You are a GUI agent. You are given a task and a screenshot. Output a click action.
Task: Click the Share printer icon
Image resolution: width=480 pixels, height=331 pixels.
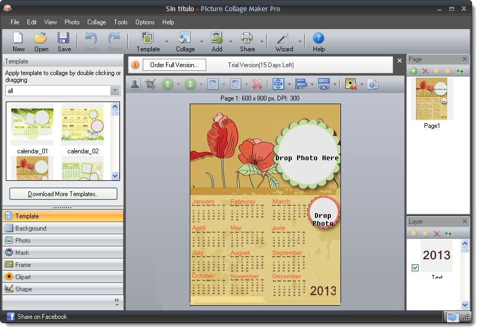(247, 42)
